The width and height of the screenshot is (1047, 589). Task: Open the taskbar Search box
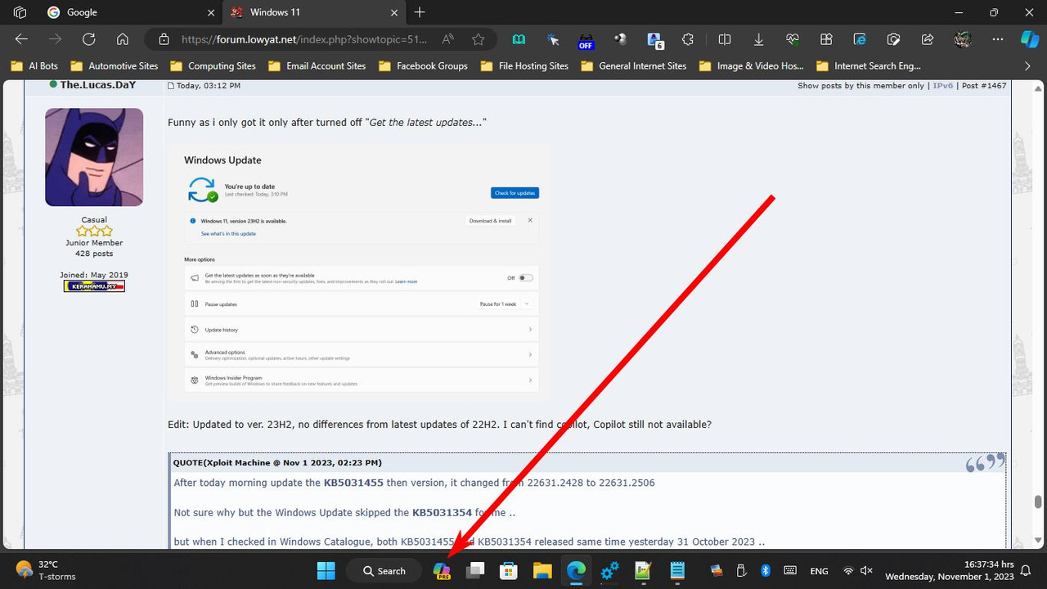384,571
